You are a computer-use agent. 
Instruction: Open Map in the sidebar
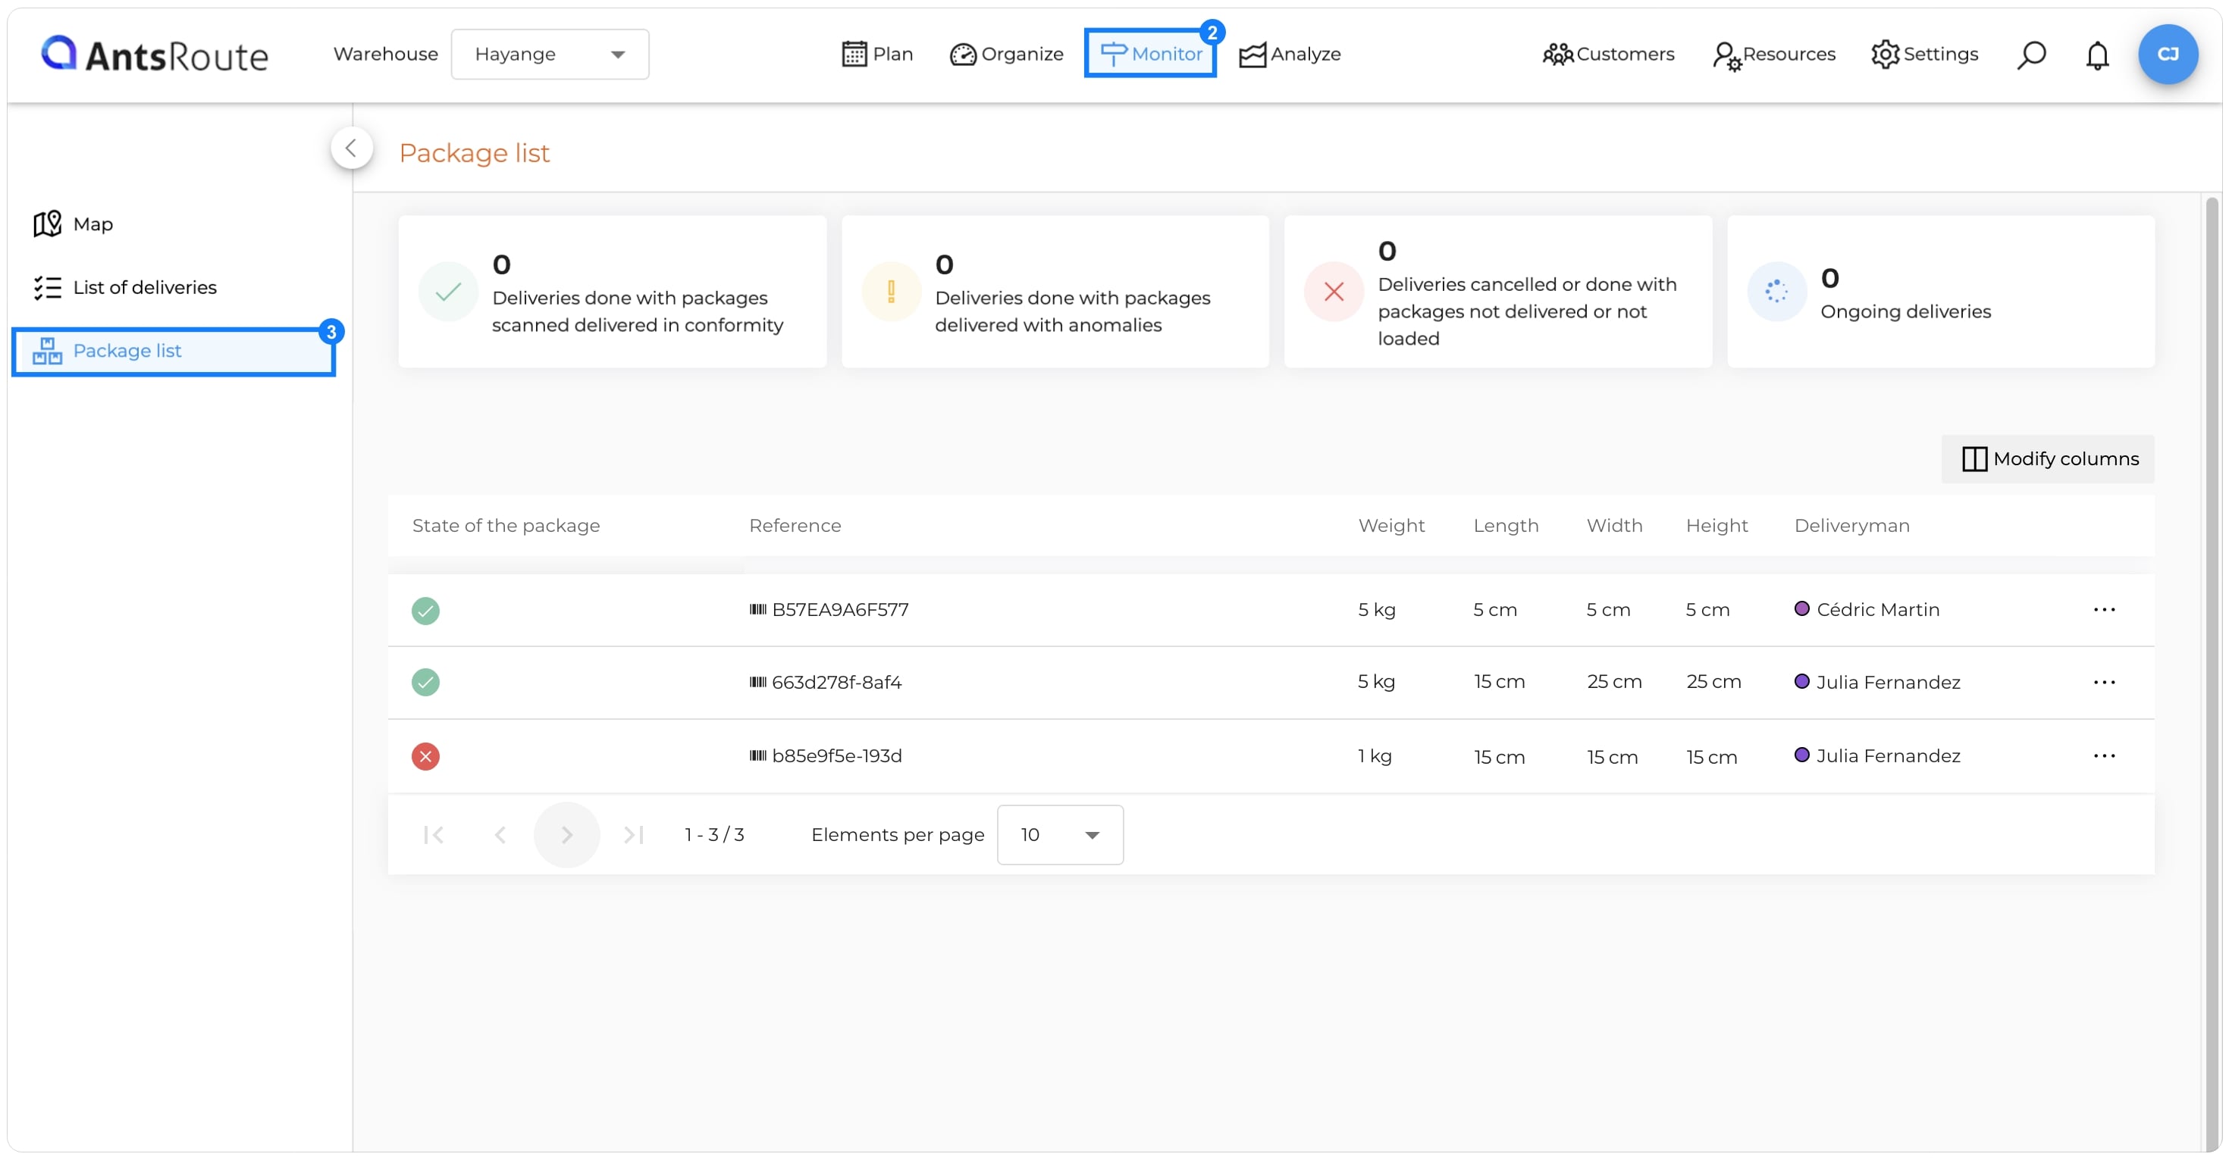click(74, 224)
